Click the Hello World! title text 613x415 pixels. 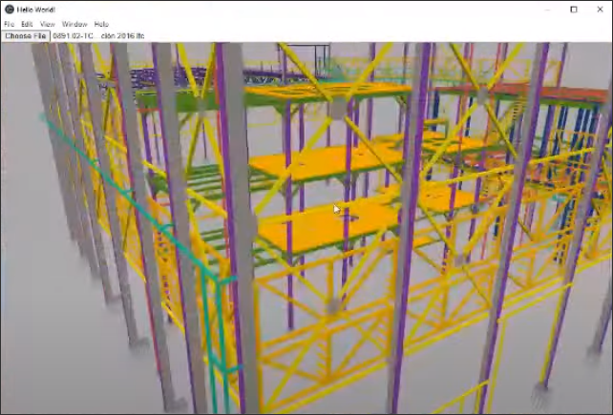[37, 9]
